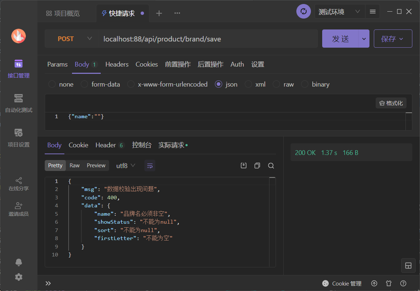Open the 自动化测试 sidebar section
Screen dimensions: 420x291
coord(19,103)
